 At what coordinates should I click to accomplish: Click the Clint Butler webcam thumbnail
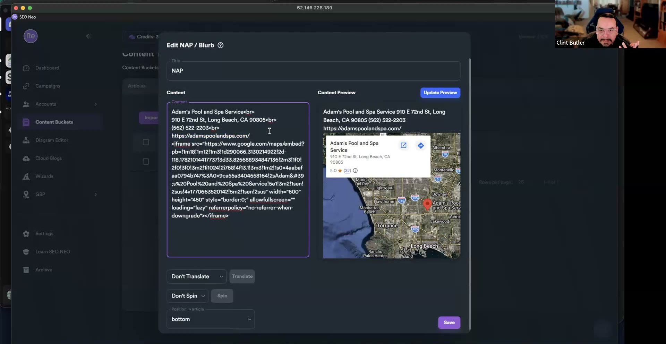pyautogui.click(x=610, y=24)
